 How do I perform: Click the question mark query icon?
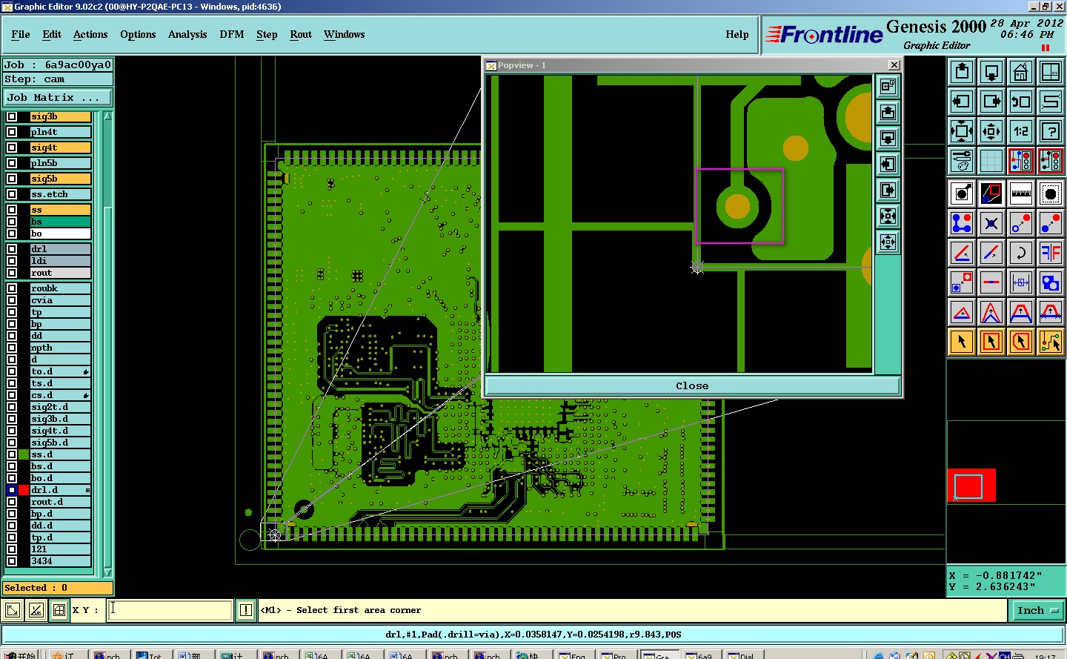click(1051, 131)
